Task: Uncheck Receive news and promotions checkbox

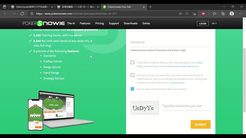Action: (x=132, y=89)
